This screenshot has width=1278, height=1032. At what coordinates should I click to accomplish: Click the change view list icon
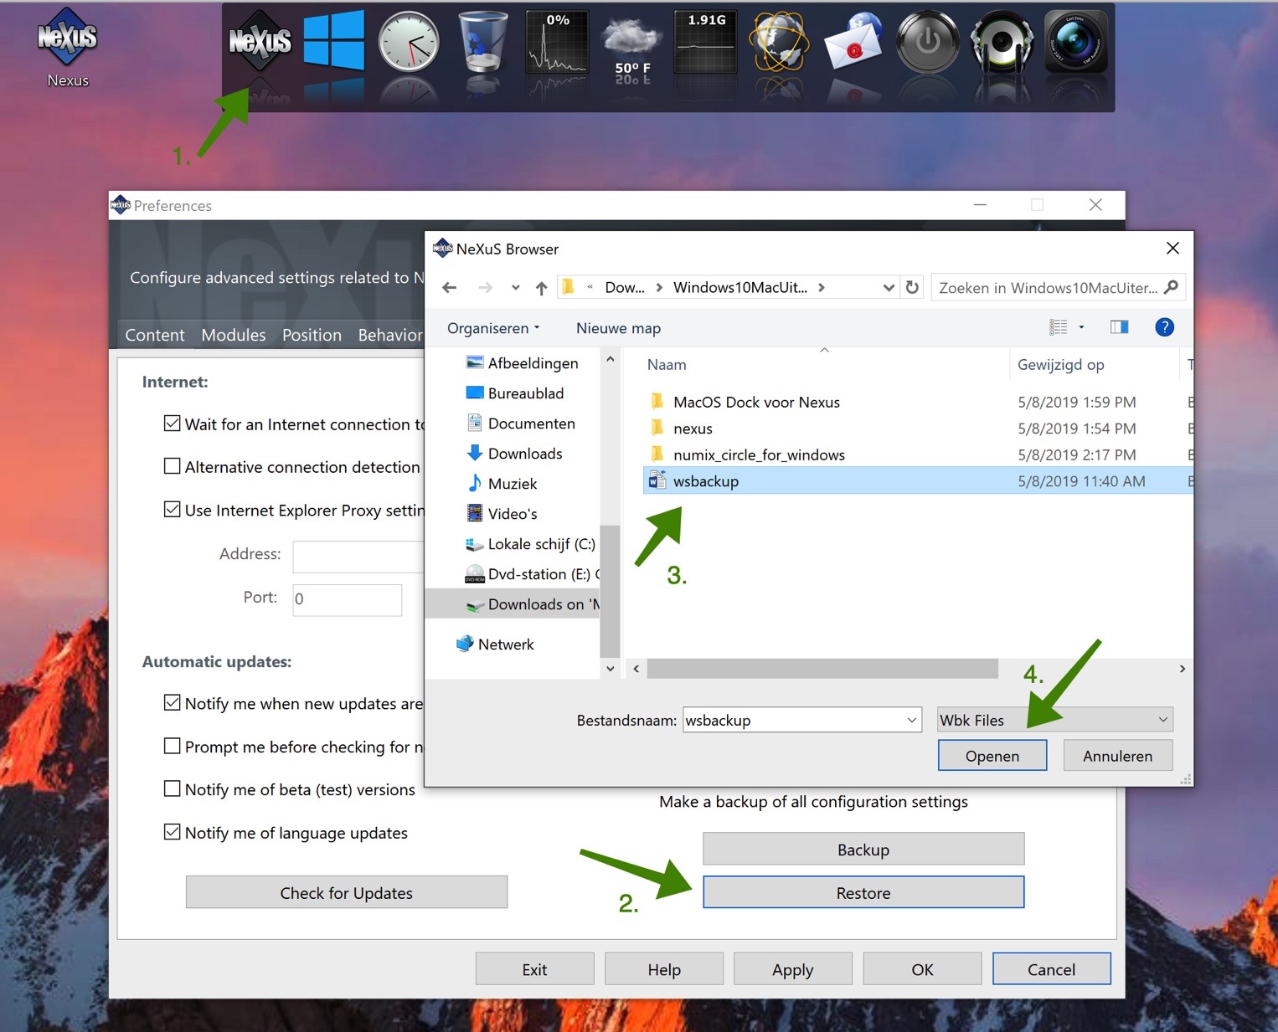click(1059, 327)
